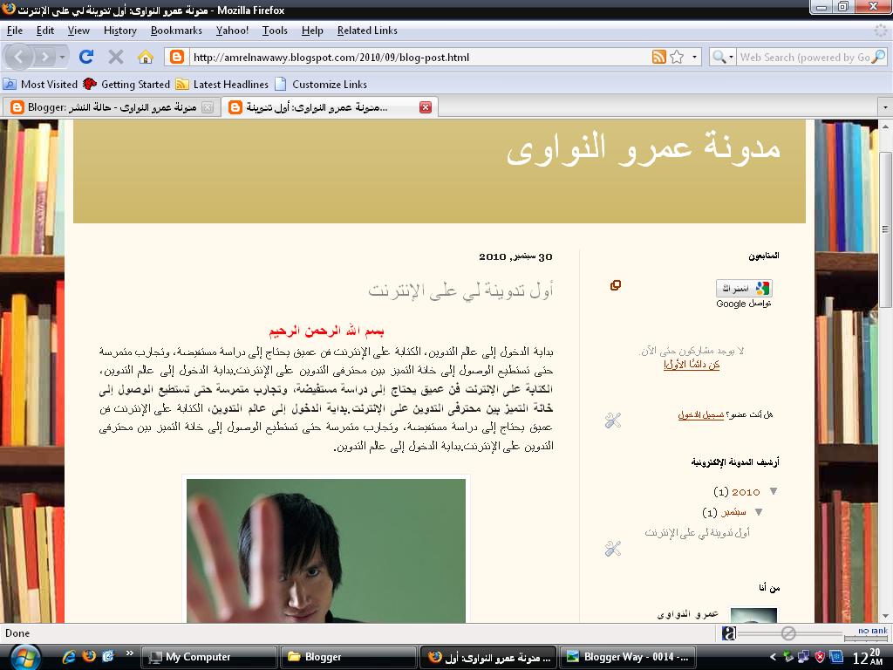Click the blog header title مدونة عمرو النواوى

pyautogui.click(x=643, y=149)
